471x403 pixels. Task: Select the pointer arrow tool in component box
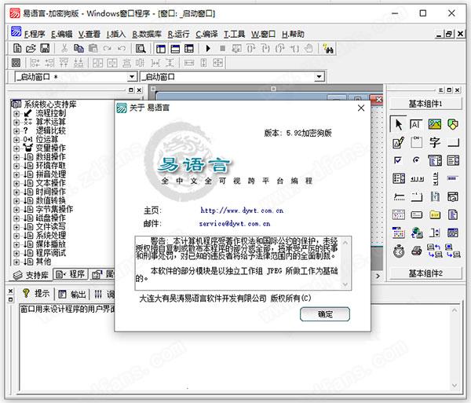pyautogui.click(x=398, y=124)
